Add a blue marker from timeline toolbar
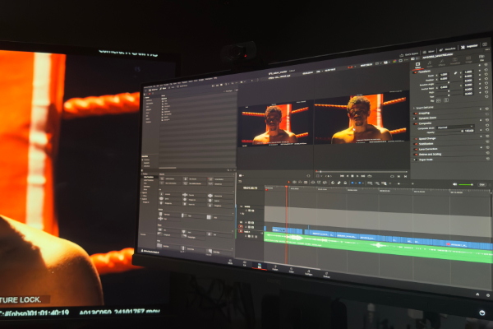The image size is (493, 329). [x=360, y=183]
